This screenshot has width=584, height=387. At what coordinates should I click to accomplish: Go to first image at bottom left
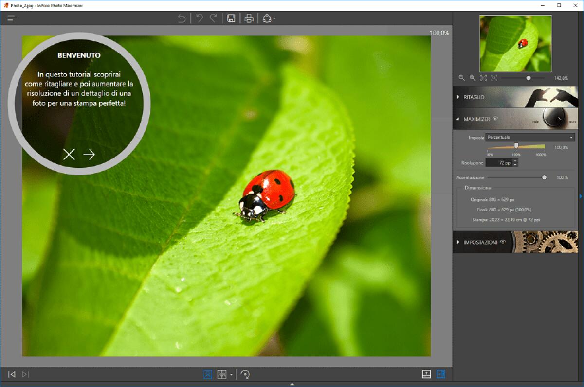(x=12, y=374)
